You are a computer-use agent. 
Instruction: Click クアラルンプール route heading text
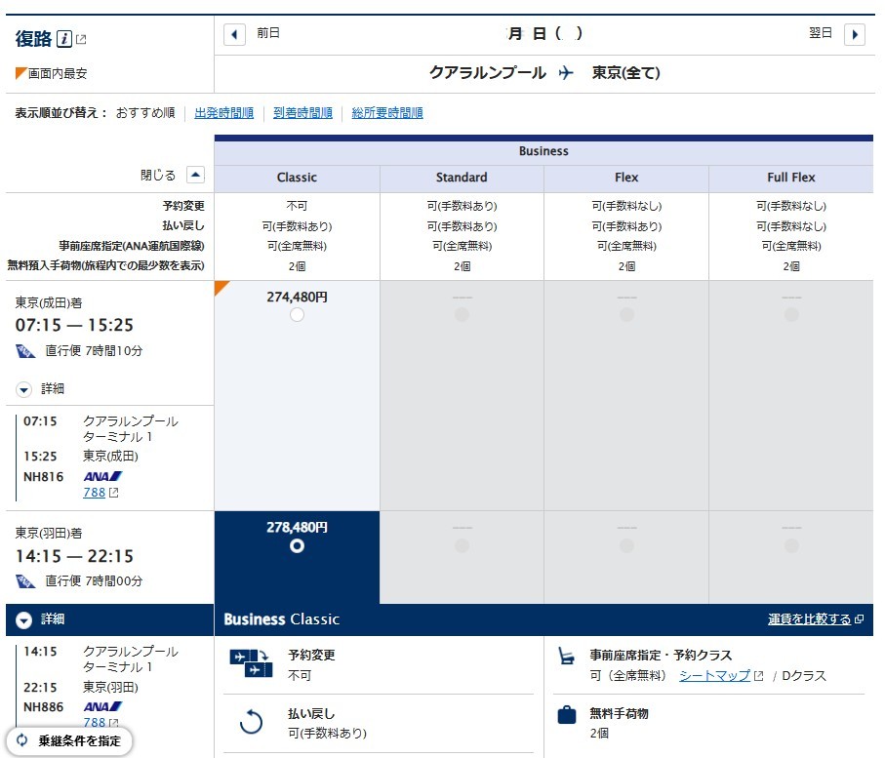(x=488, y=73)
